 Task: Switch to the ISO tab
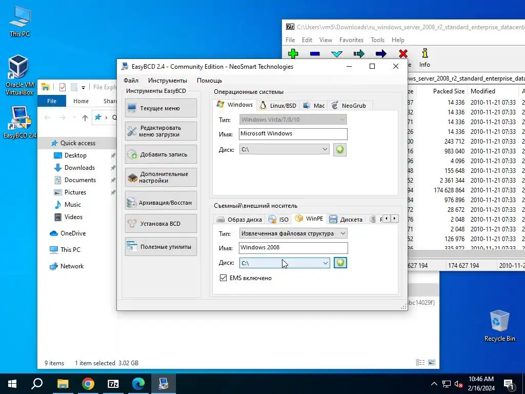click(x=278, y=220)
